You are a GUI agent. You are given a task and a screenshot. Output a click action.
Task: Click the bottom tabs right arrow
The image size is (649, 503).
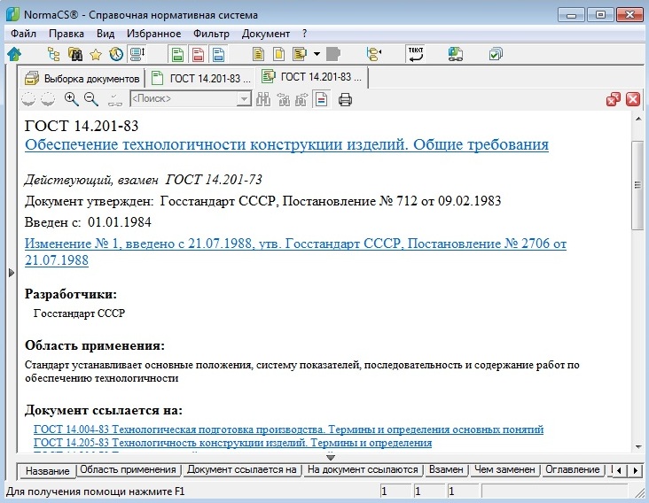pyautogui.click(x=636, y=470)
